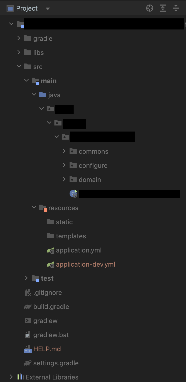
Task: Expand the test folder chevron
Action: pyautogui.click(x=26, y=278)
